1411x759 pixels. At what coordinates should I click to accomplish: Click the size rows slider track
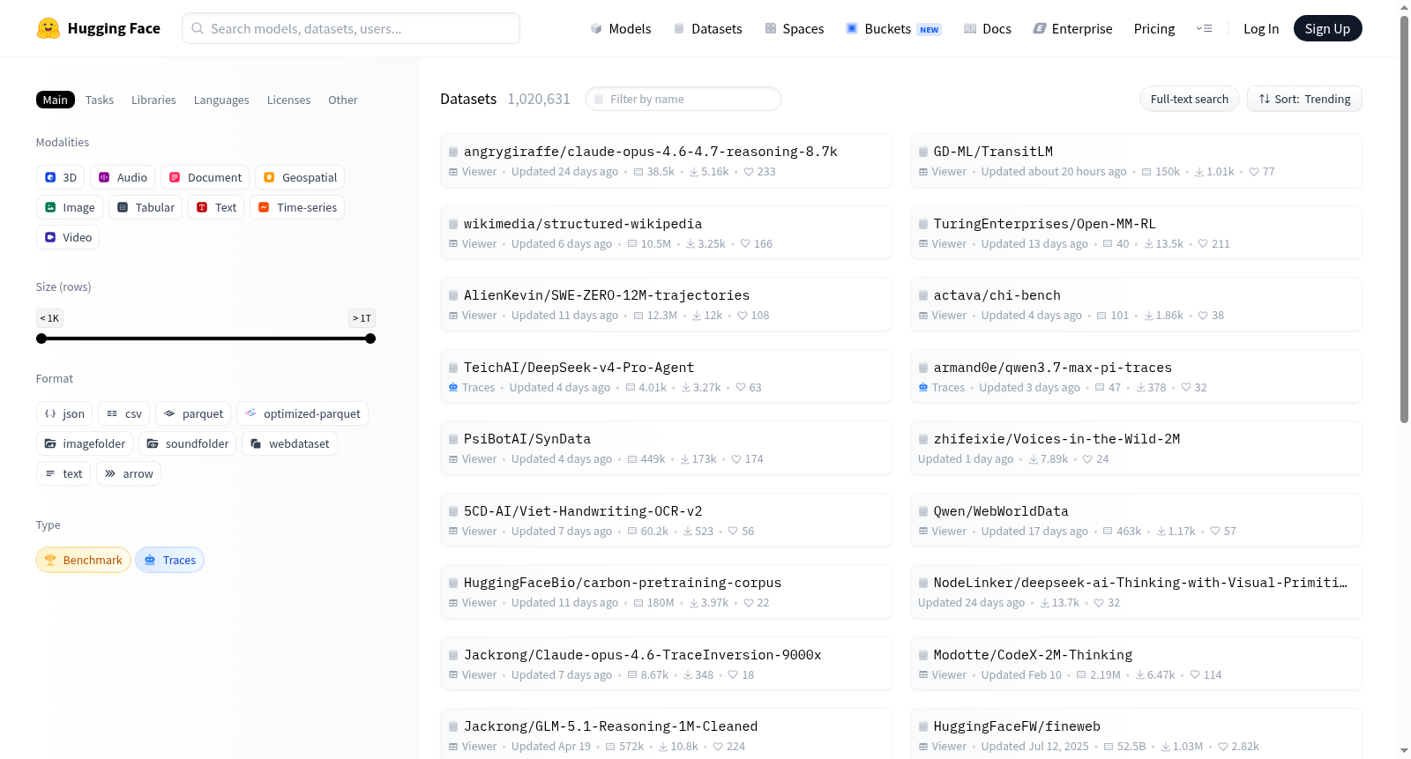coord(205,339)
